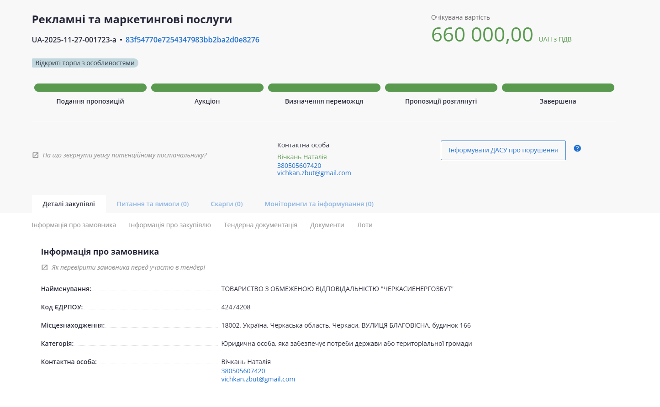Select the Деталі закупівлі tab
The width and height of the screenshot is (660, 407).
[x=69, y=204]
